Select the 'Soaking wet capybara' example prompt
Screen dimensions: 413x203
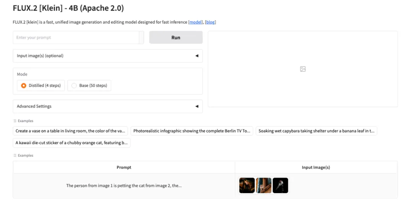tap(316, 131)
